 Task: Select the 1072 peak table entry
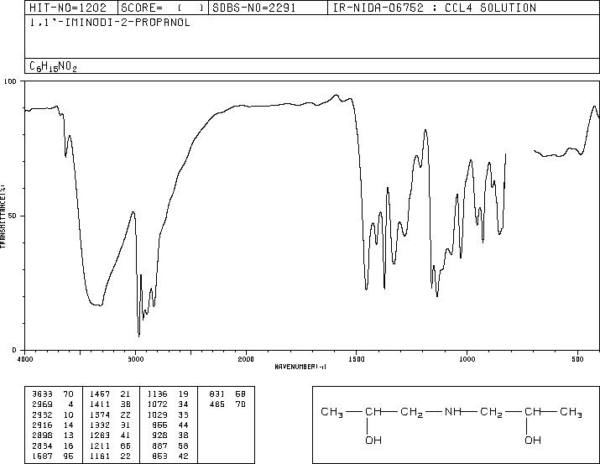point(168,404)
